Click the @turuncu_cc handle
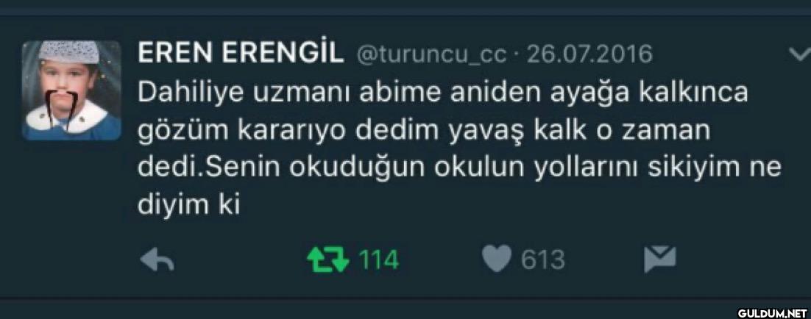Screen dimensions: 811x319 432,54
